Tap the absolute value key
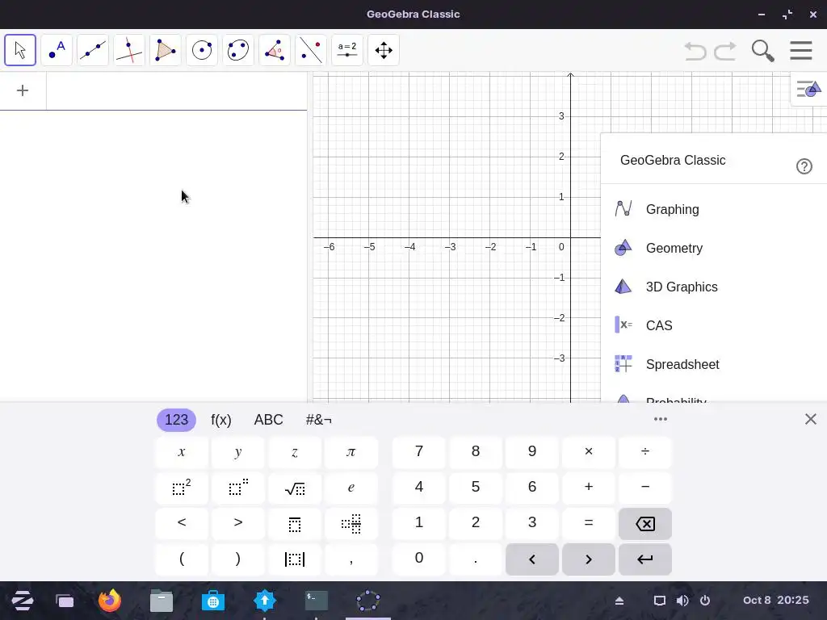The image size is (827, 620). coord(294,559)
